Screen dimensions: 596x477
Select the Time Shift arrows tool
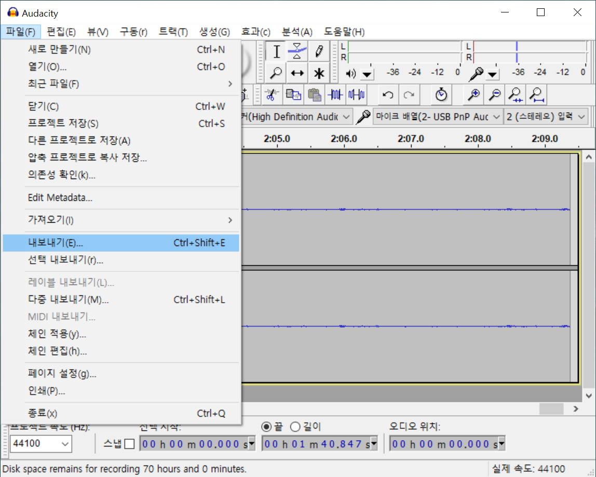(297, 73)
